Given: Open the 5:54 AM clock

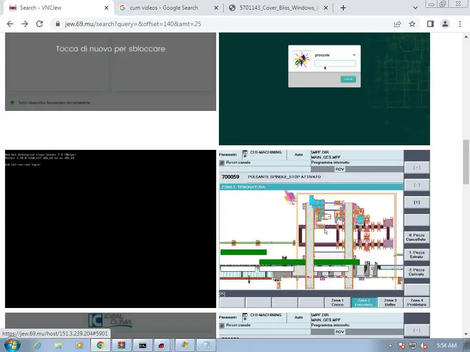Looking at the screenshot, I should (447, 346).
